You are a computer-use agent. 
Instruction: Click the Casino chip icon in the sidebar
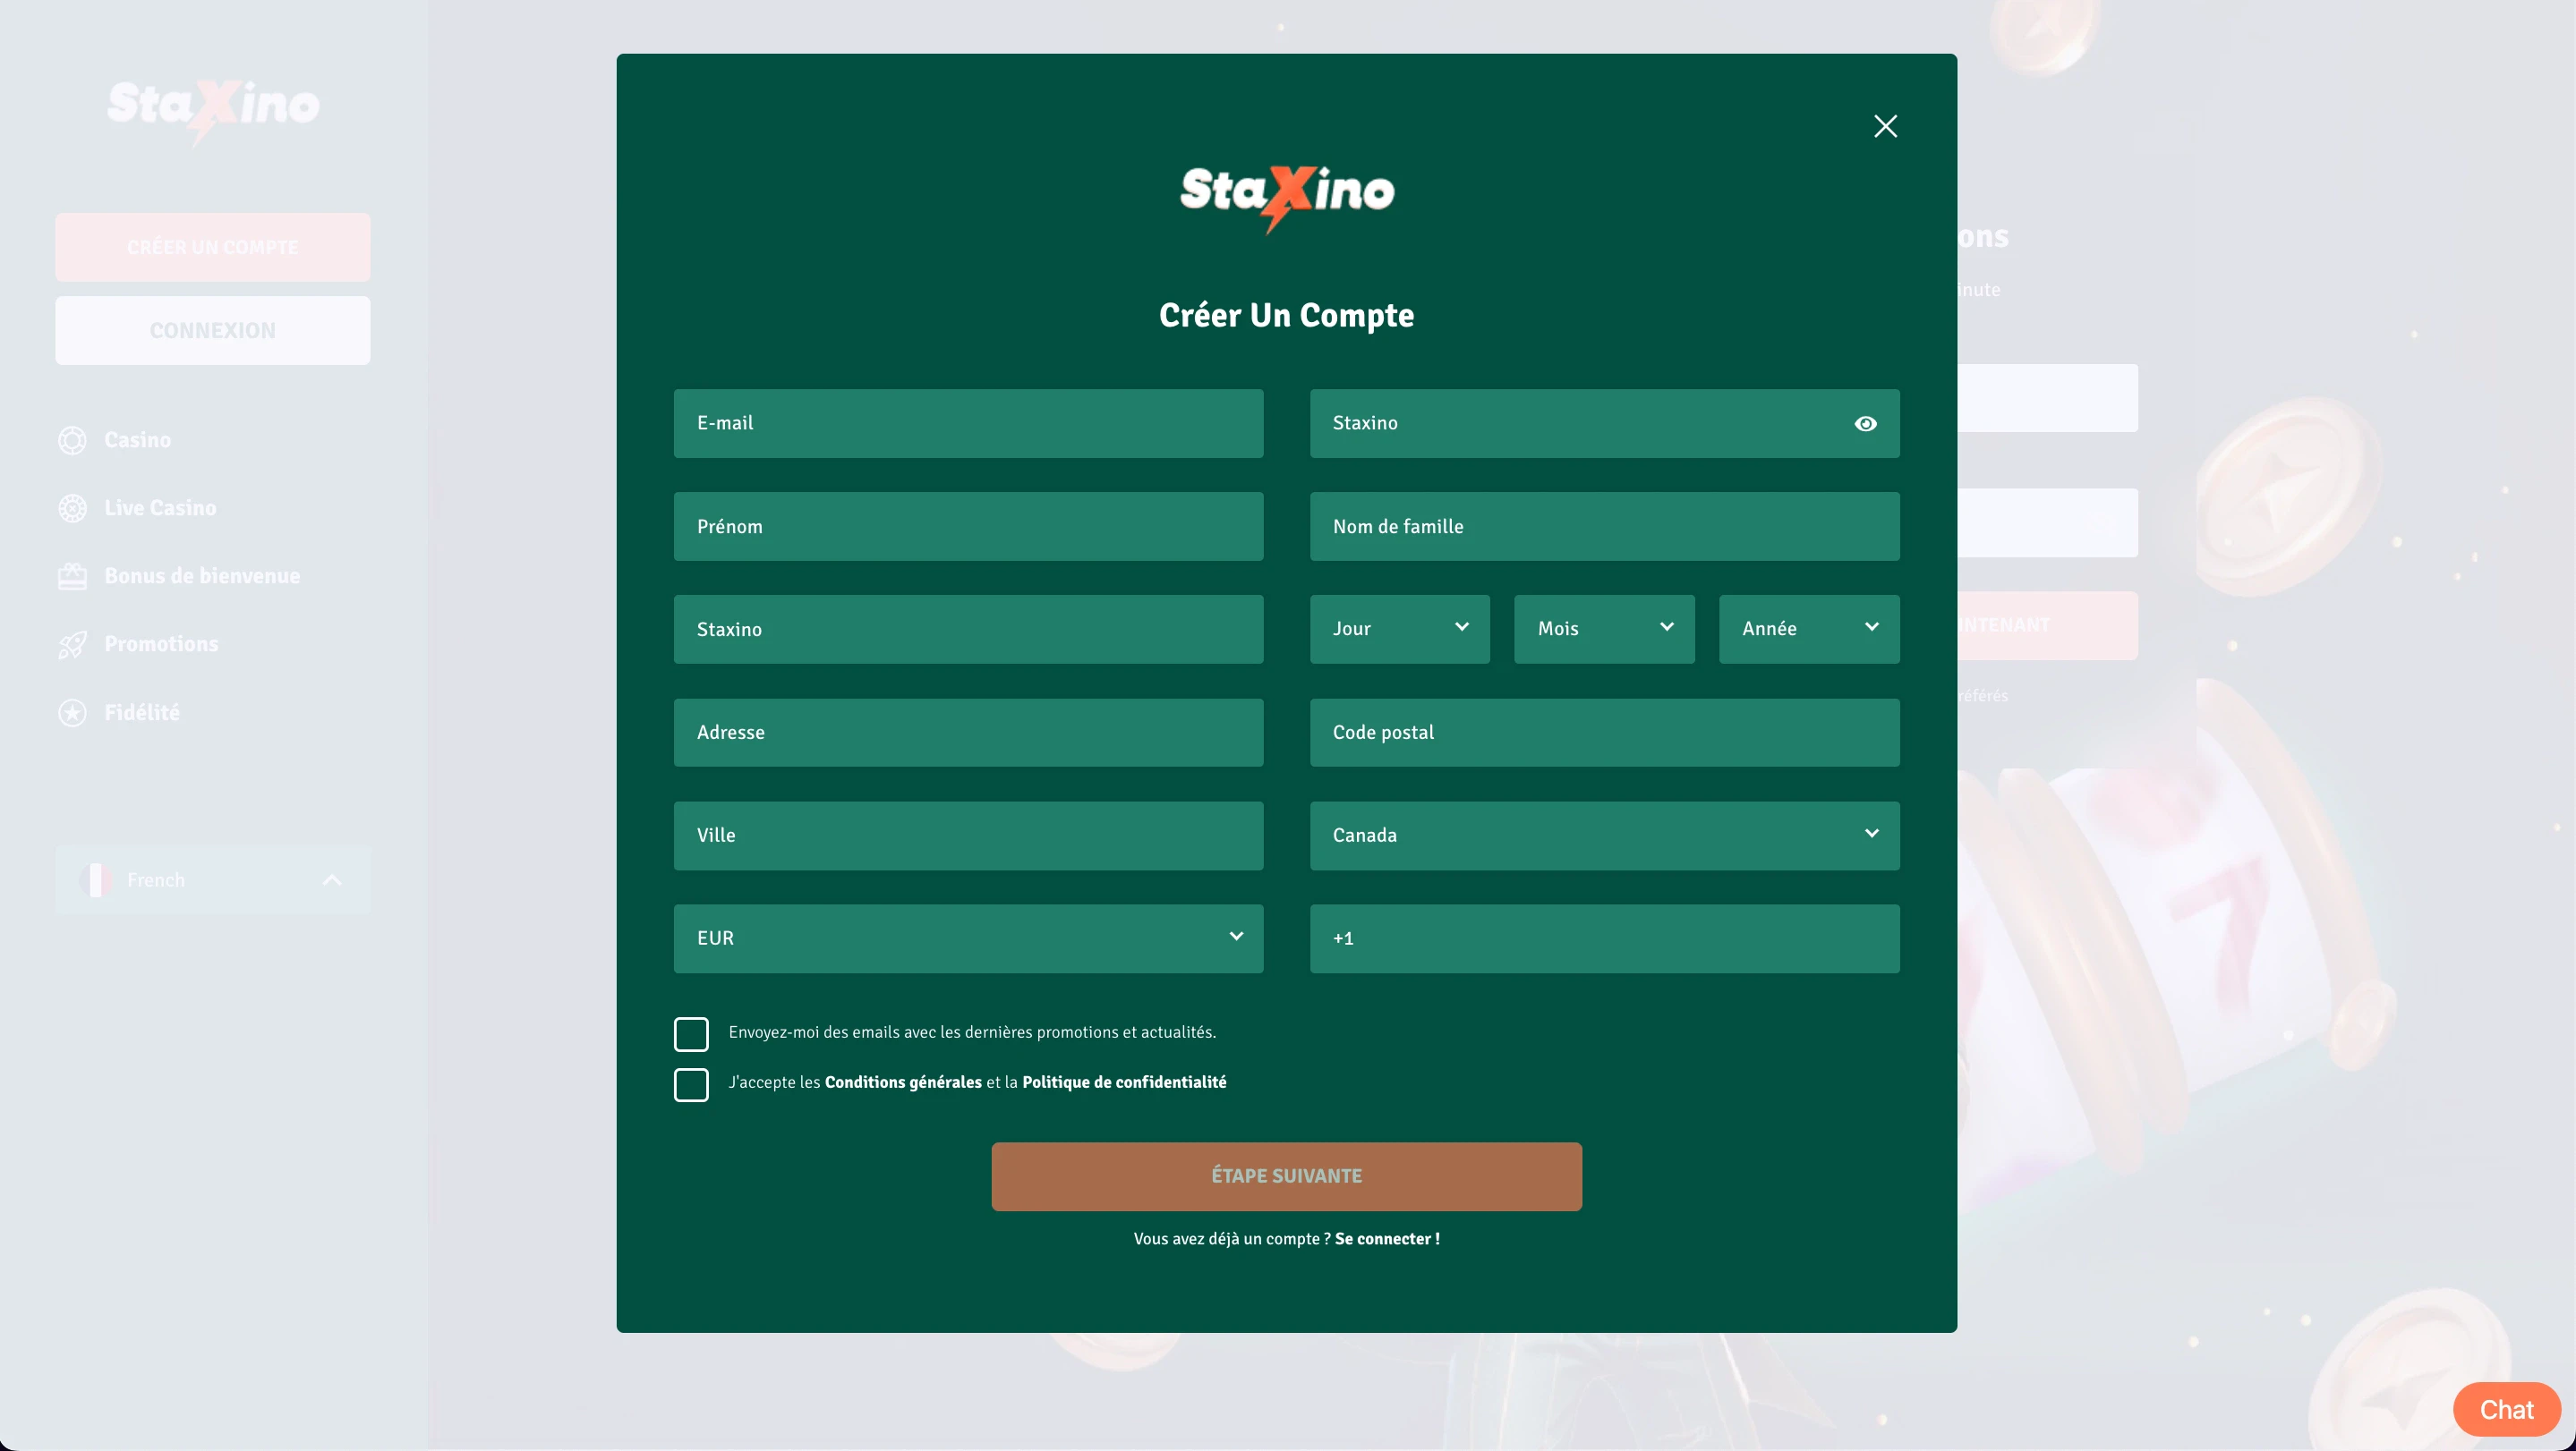tap(72, 441)
